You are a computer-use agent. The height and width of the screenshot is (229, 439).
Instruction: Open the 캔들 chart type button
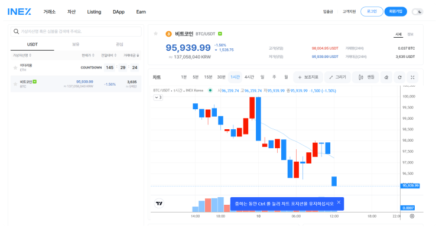pos(366,77)
